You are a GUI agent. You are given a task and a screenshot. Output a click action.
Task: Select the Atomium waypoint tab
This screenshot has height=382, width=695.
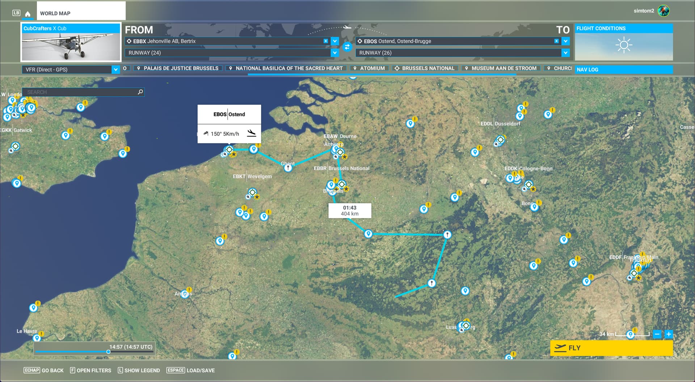tap(369, 68)
